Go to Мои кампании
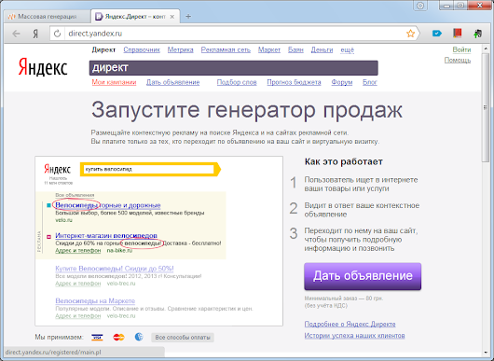This screenshot has width=494, height=361. (114, 82)
